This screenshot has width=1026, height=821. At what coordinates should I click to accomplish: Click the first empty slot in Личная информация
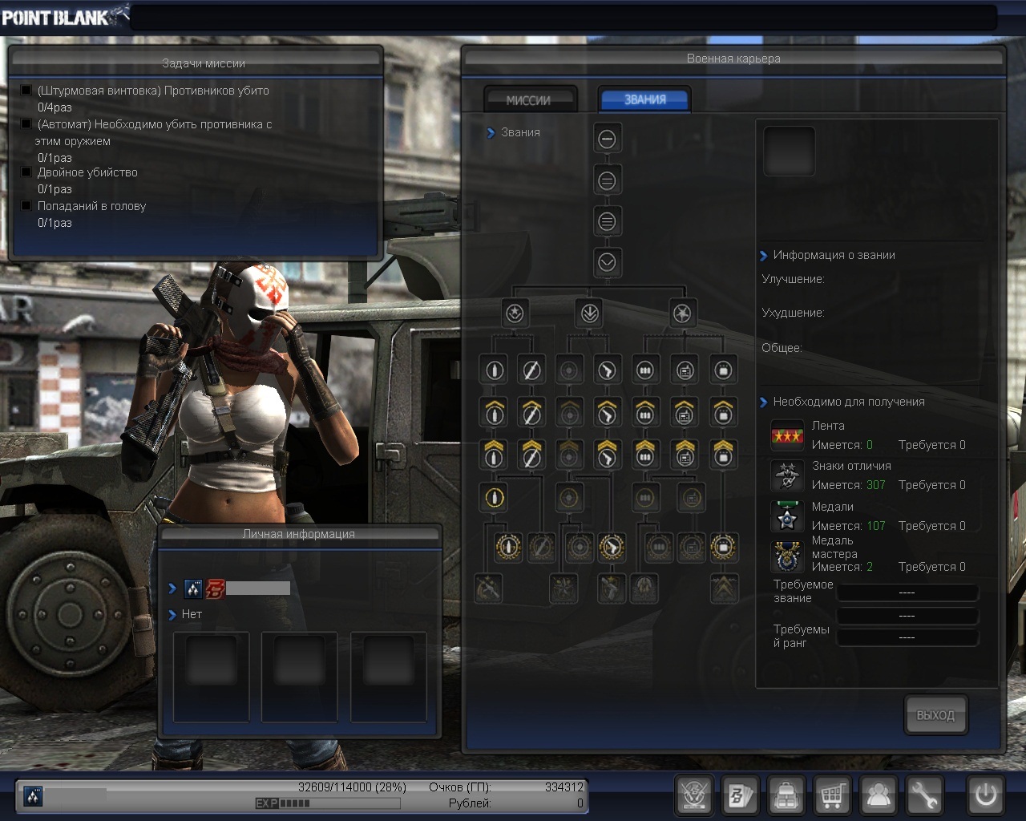(x=212, y=676)
